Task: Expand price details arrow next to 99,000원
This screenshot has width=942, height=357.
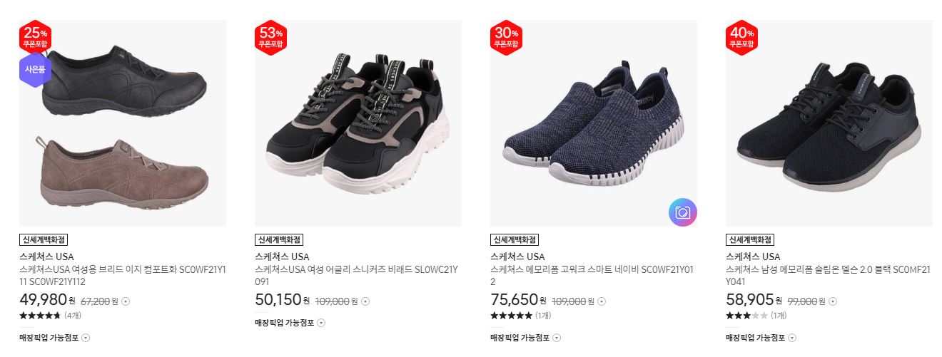Action: [x=833, y=301]
